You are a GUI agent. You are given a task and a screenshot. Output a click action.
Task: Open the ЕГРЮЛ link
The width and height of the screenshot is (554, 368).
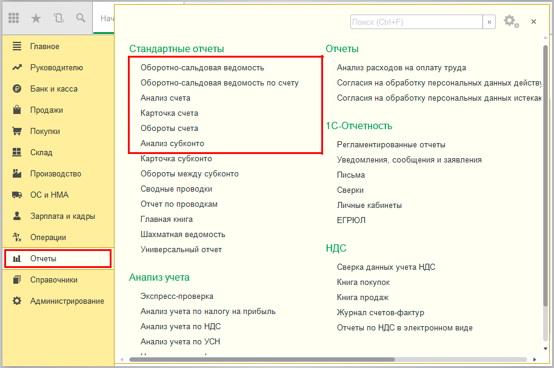(351, 220)
